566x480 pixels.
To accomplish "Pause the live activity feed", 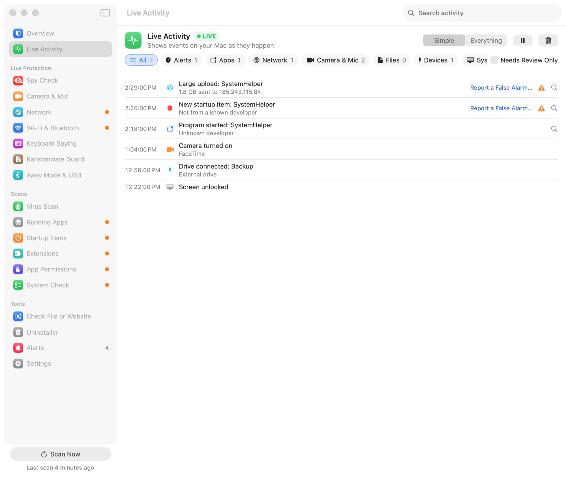I will tap(522, 40).
